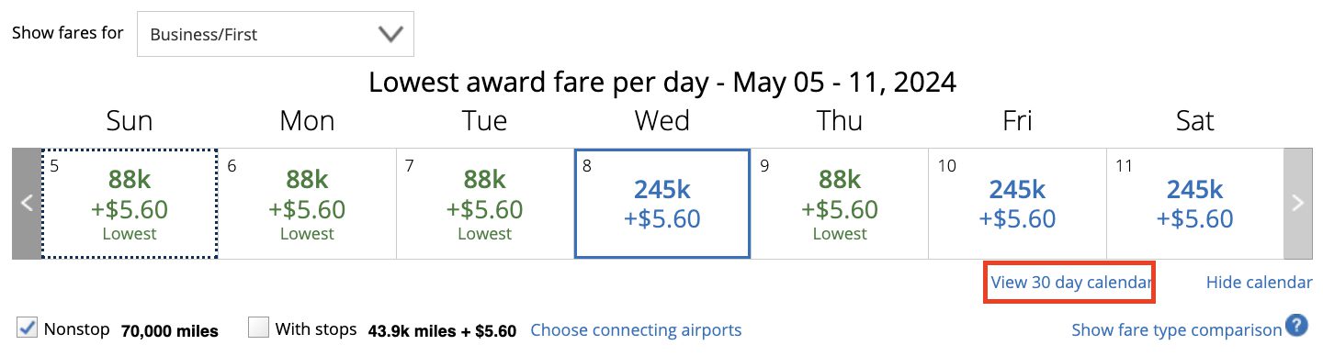Go to previous week with left arrow
The height and width of the screenshot is (356, 1323).
click(27, 204)
